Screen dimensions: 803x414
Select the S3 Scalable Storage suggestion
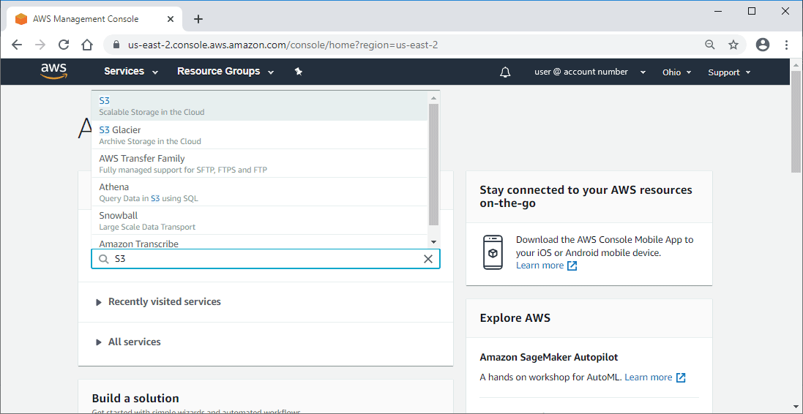(259, 106)
